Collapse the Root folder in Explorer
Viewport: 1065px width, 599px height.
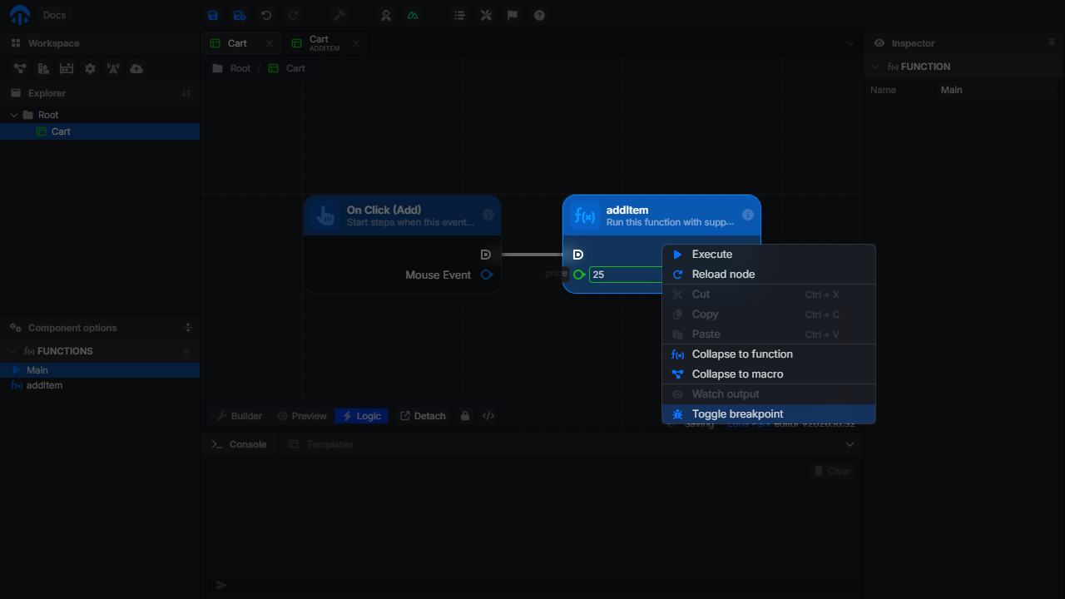(x=14, y=115)
